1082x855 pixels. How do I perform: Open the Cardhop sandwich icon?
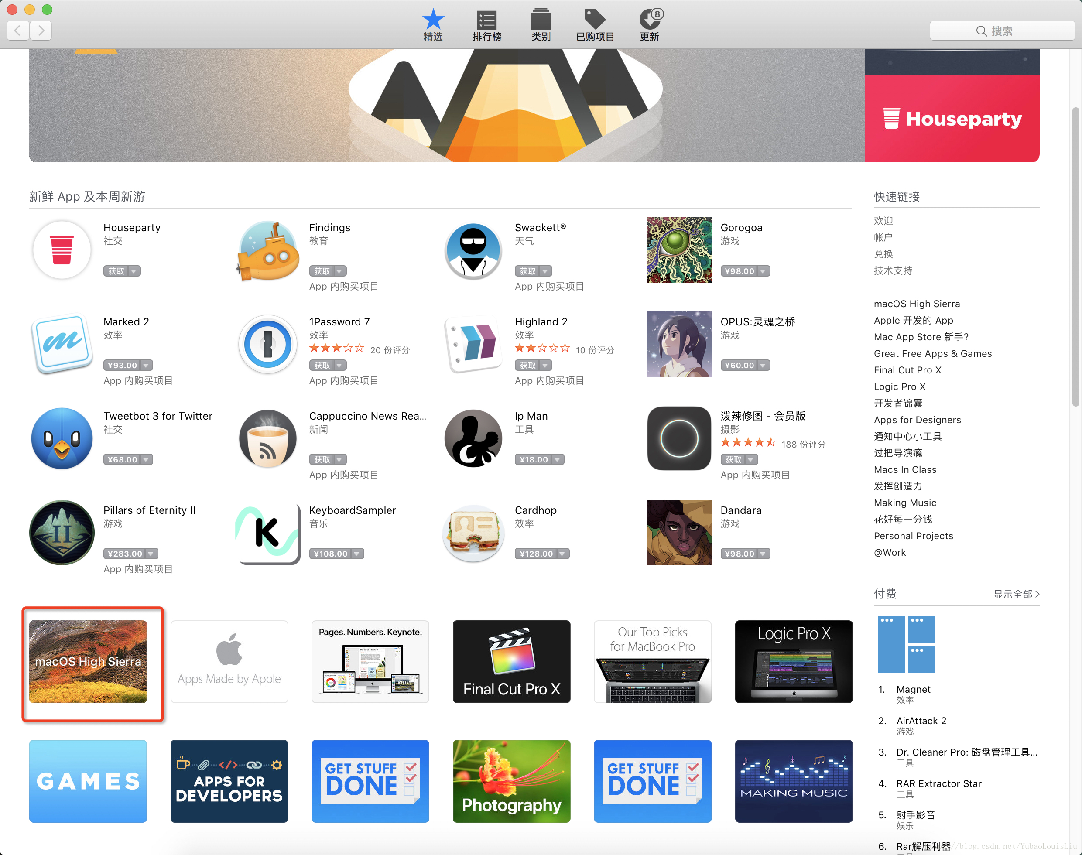pyautogui.click(x=473, y=533)
